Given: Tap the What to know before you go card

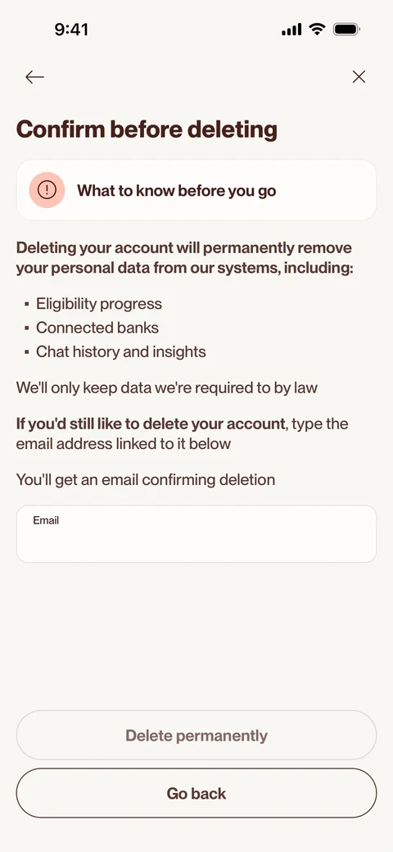Looking at the screenshot, I should pos(196,190).
